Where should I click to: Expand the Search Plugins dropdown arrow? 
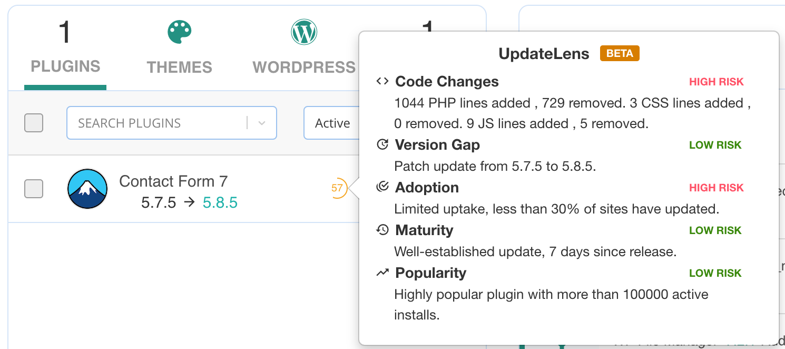click(262, 123)
